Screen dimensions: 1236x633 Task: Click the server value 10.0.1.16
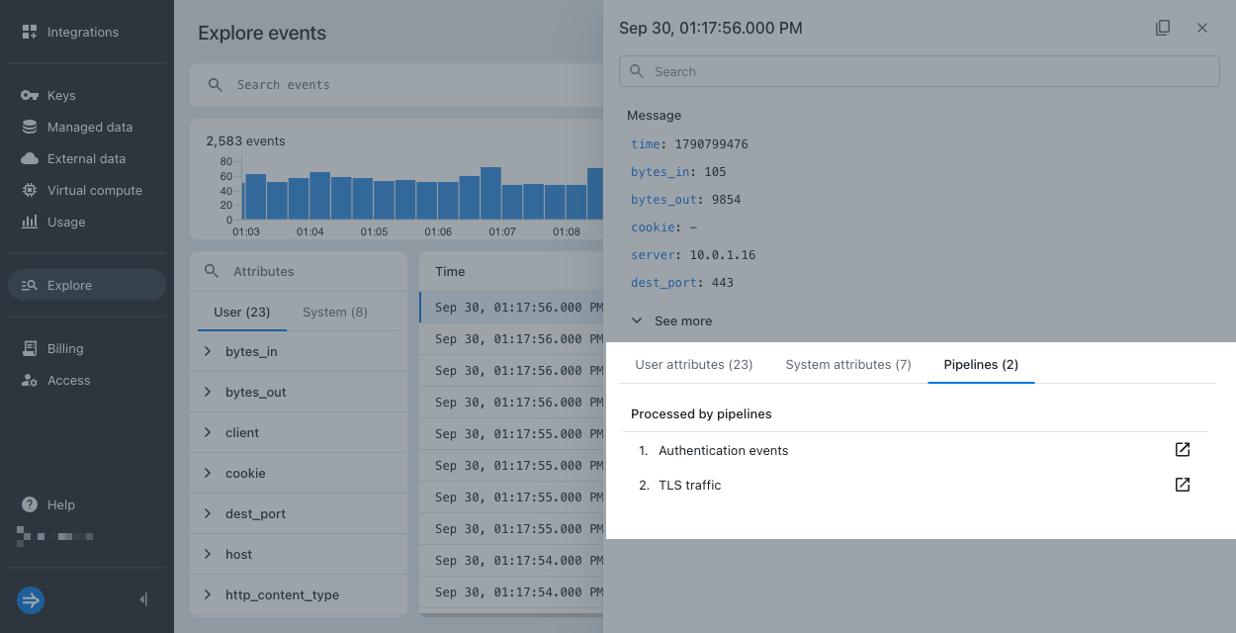[x=723, y=255]
